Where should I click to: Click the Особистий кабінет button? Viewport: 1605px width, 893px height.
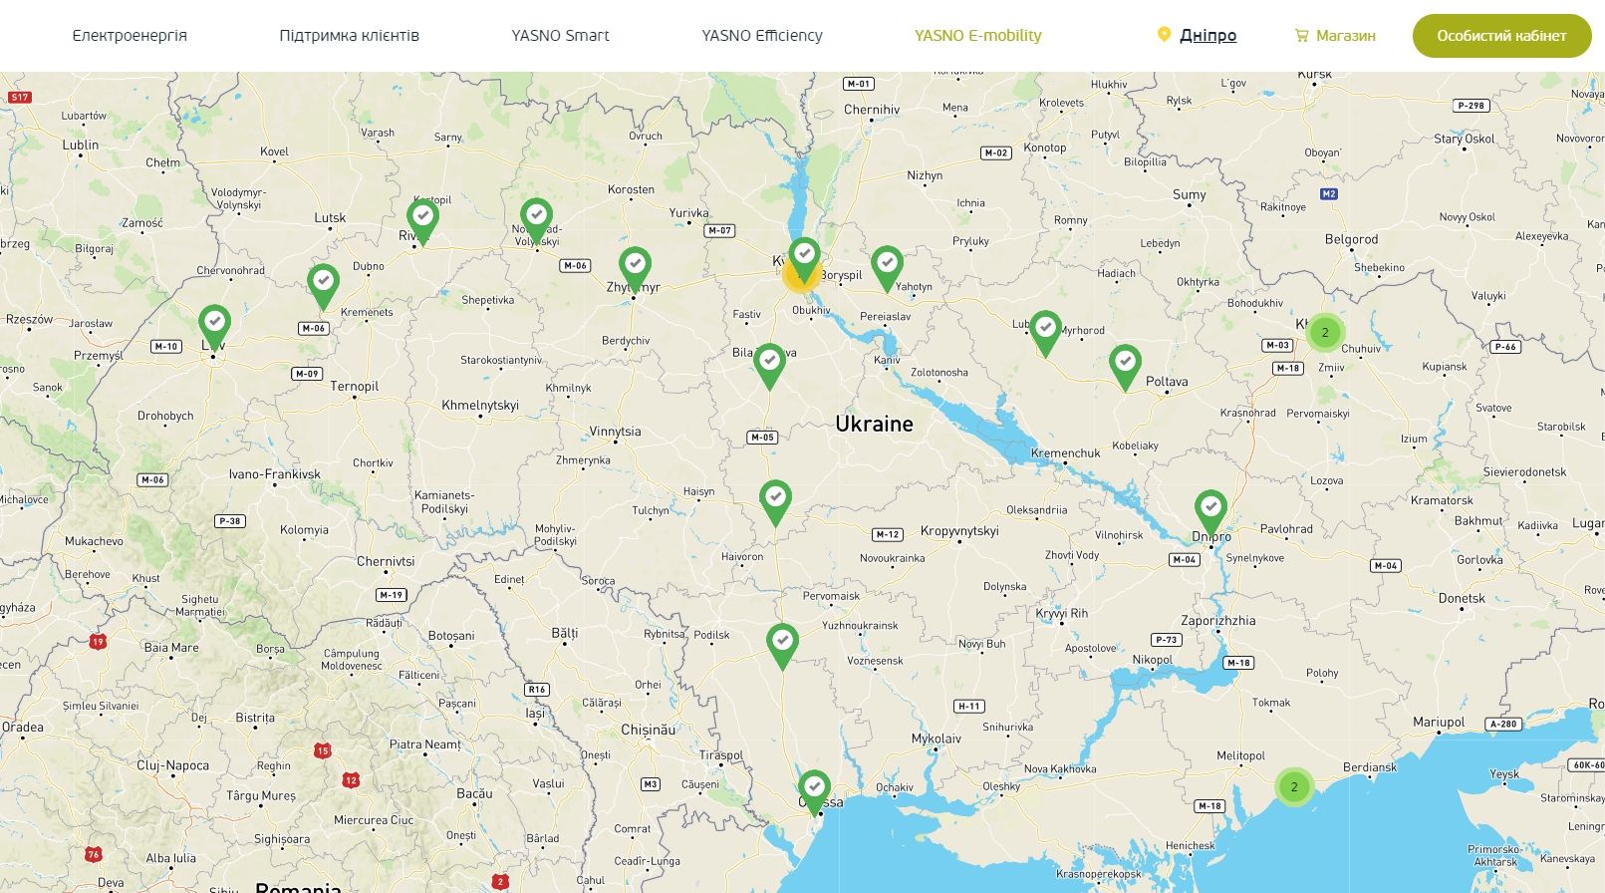(x=1501, y=36)
